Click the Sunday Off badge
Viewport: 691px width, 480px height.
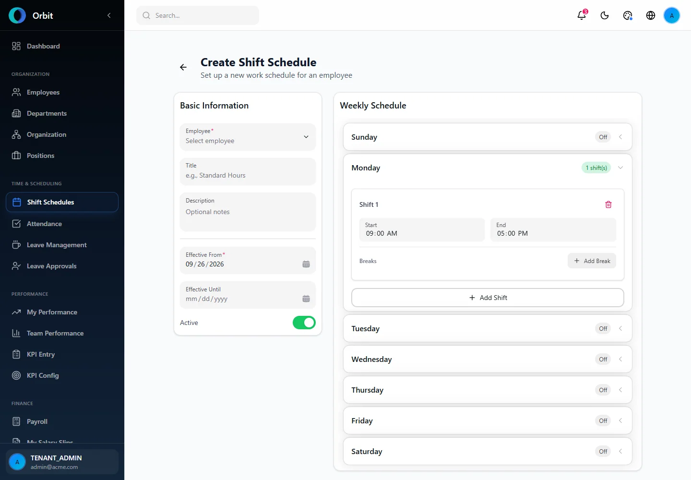pyautogui.click(x=603, y=137)
